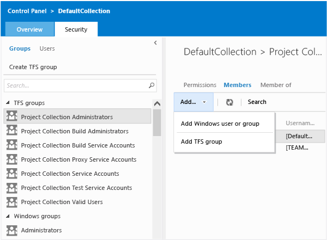
Task: Collapse the TFS groups tree section
Action: (8, 102)
